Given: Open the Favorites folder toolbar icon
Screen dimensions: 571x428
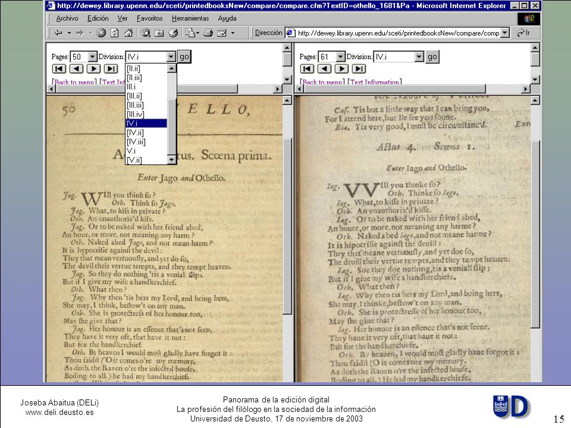Looking at the screenshot, I should [159, 33].
